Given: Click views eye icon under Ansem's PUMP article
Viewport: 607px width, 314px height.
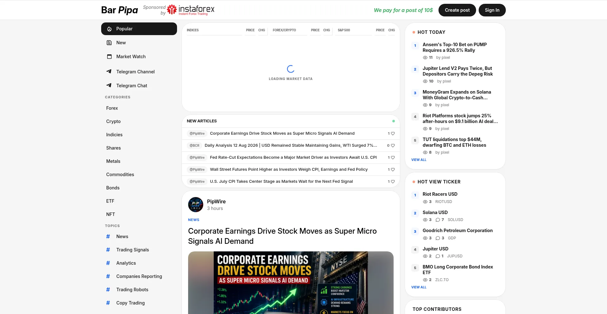Looking at the screenshot, I should 425,58.
